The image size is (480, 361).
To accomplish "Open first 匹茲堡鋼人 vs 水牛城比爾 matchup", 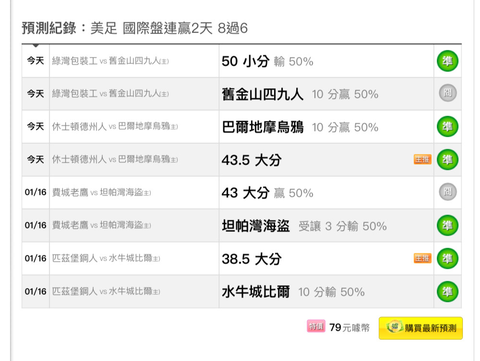I will tap(106, 258).
